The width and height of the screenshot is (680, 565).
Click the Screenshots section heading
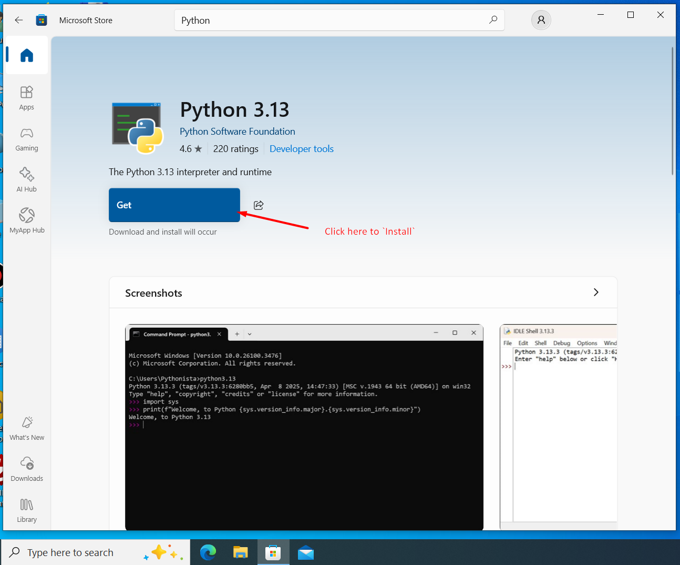[x=153, y=293]
